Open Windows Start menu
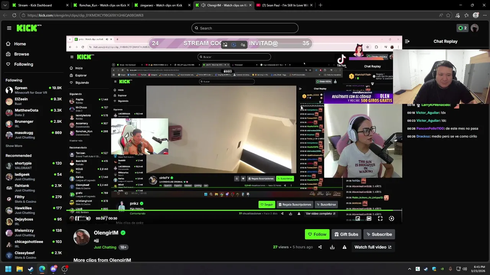Image resolution: width=490 pixels, height=275 pixels. click(x=8, y=269)
